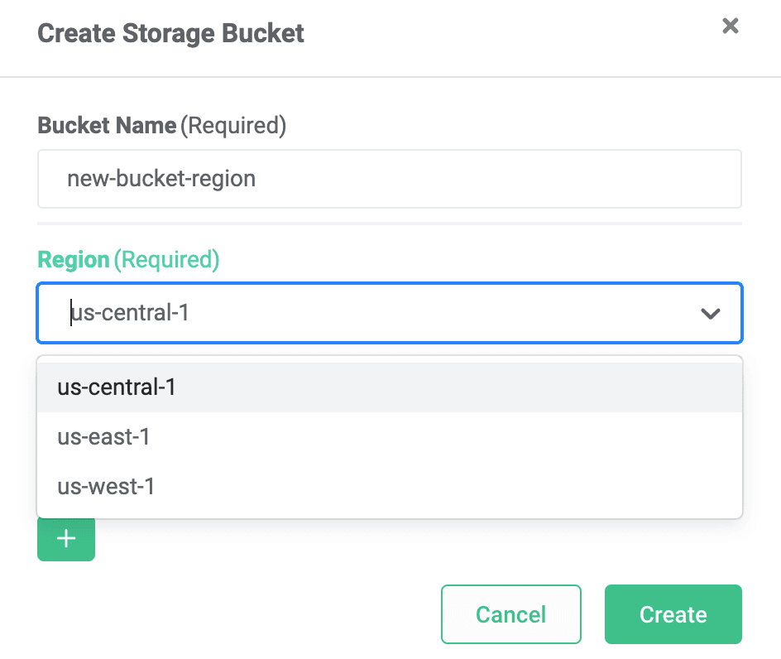781x659 pixels.
Task: Click the green Region label
Action: [74, 260]
